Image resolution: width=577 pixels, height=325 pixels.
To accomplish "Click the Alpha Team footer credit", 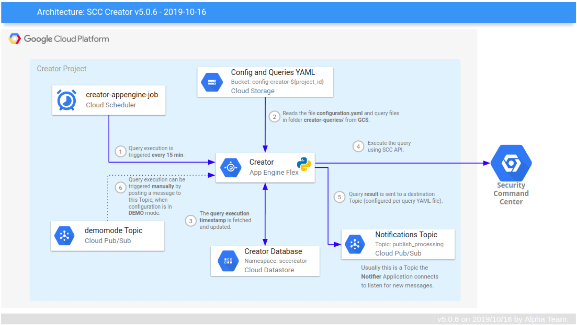I will 502,319.
